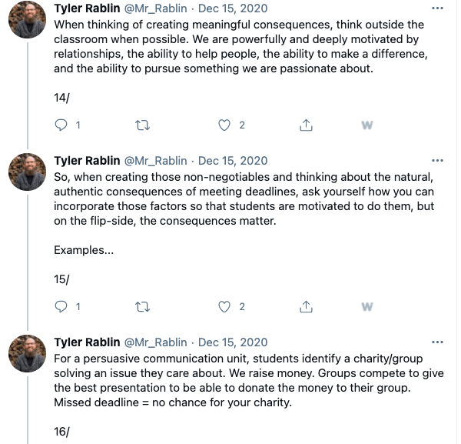The image size is (461, 444).
Task: Retweet the tweet numbered 14/
Action: click(x=142, y=125)
